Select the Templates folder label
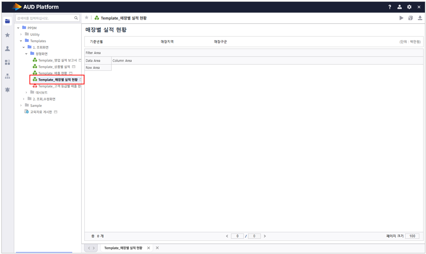 click(38, 41)
